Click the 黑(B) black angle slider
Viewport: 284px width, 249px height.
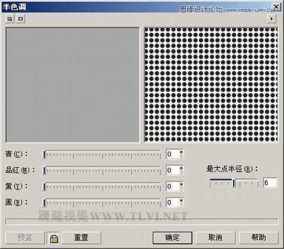pyautogui.click(x=102, y=202)
